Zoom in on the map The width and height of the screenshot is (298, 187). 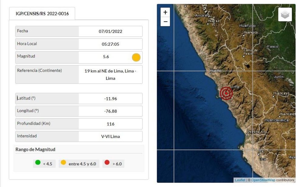(x=165, y=12)
